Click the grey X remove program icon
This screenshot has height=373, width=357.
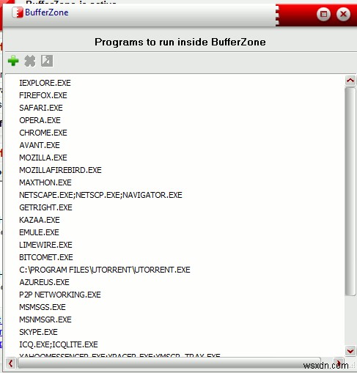(30, 61)
